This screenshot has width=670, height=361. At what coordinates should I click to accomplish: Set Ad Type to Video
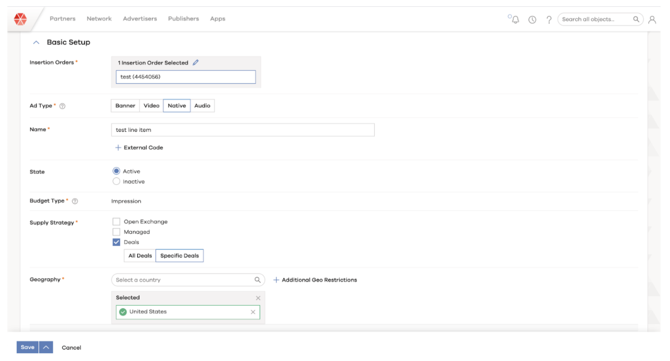pyautogui.click(x=152, y=106)
